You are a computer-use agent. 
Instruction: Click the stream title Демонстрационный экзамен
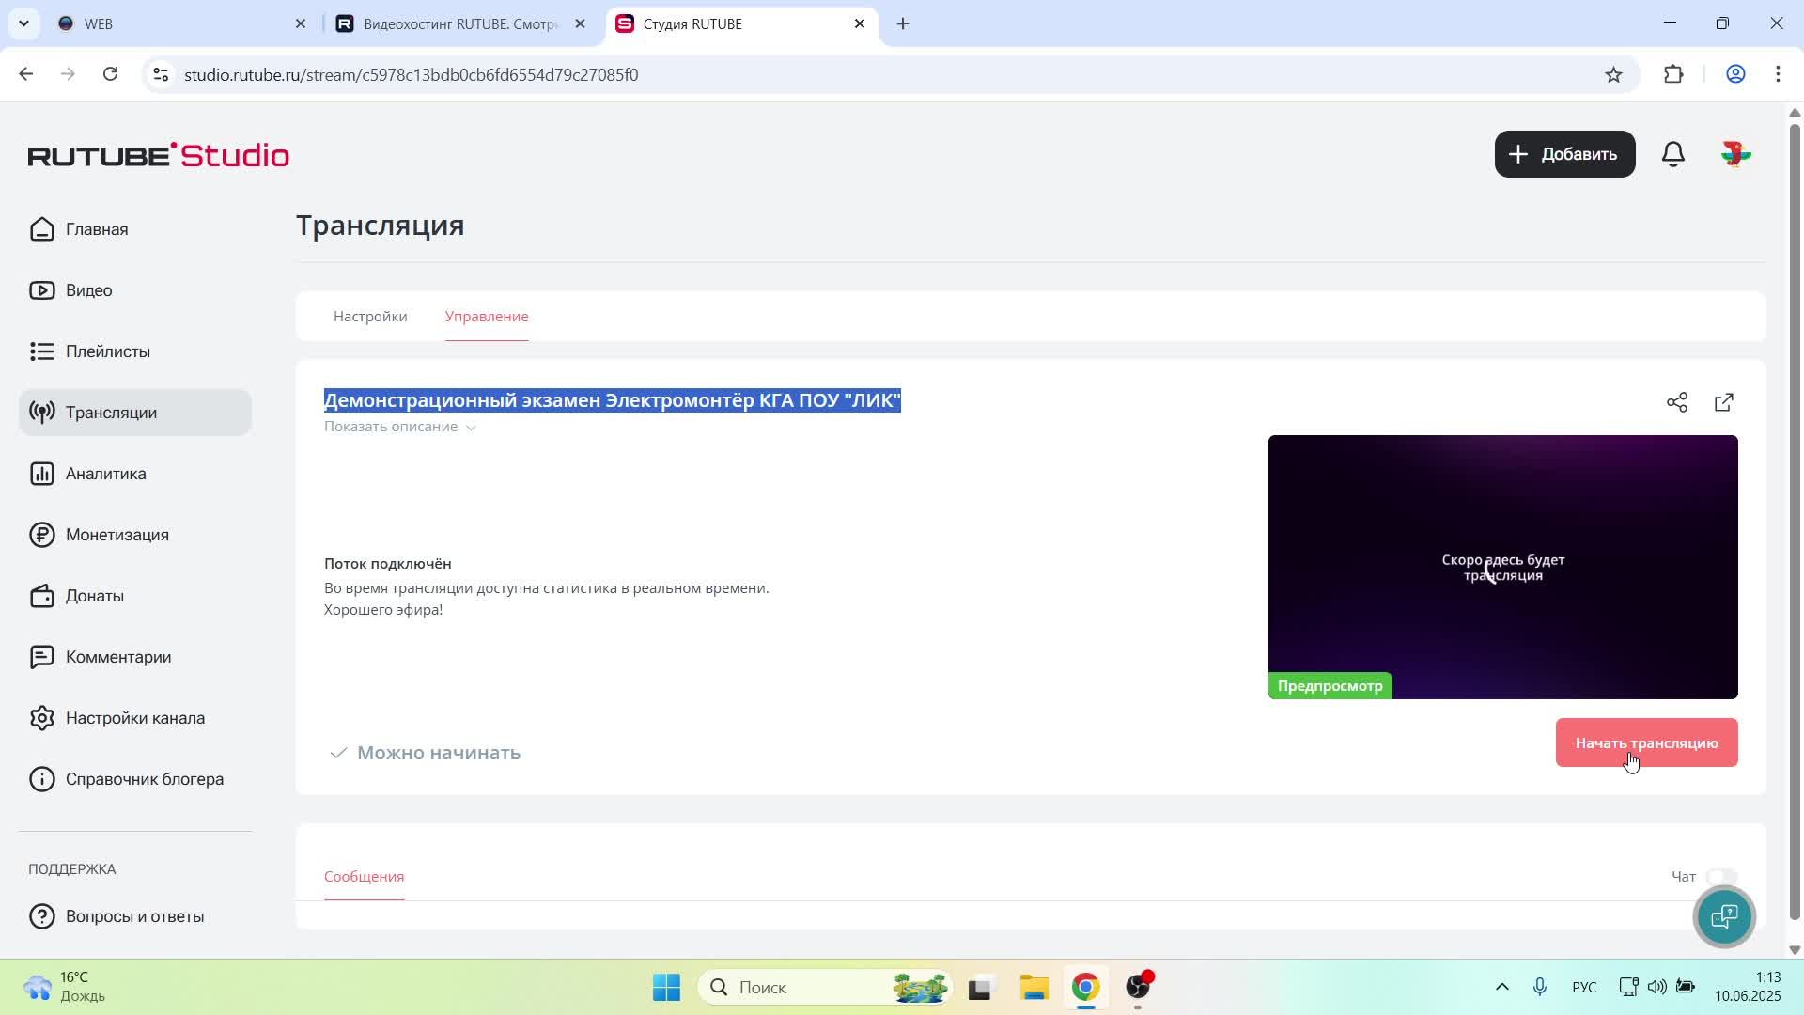[x=613, y=401]
